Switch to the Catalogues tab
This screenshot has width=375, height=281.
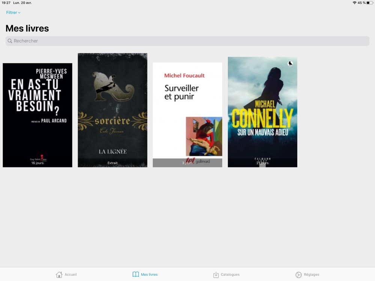click(x=226, y=275)
